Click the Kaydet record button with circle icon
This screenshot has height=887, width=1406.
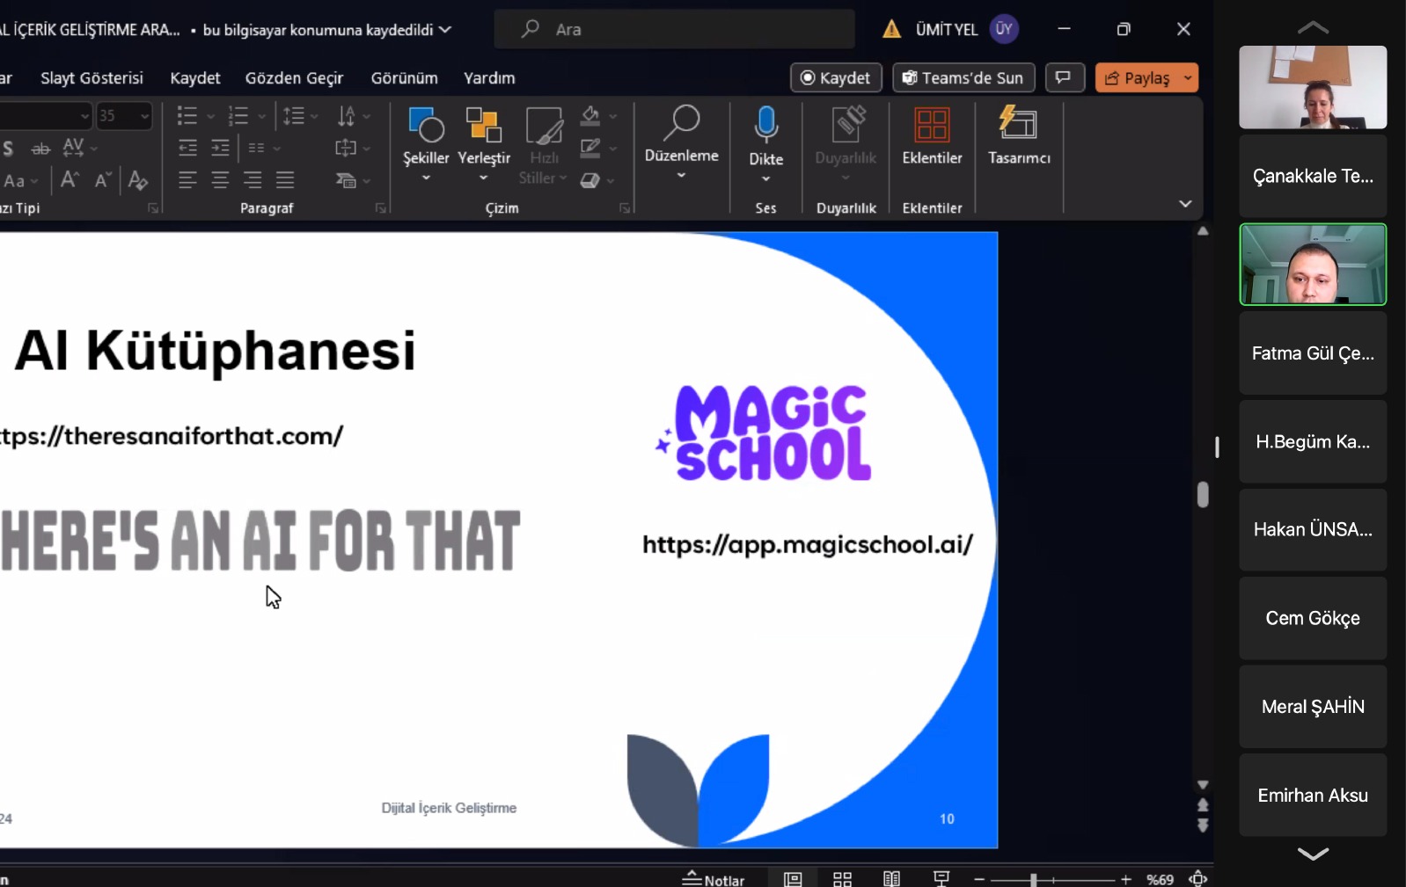coord(836,77)
